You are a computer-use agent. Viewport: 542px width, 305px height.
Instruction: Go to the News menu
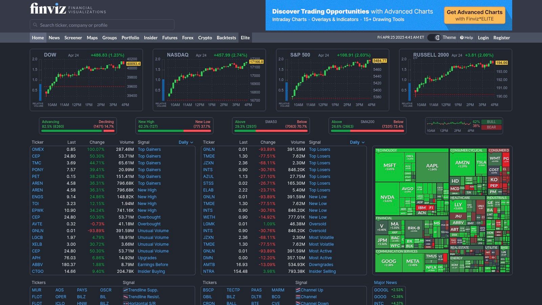point(54,38)
